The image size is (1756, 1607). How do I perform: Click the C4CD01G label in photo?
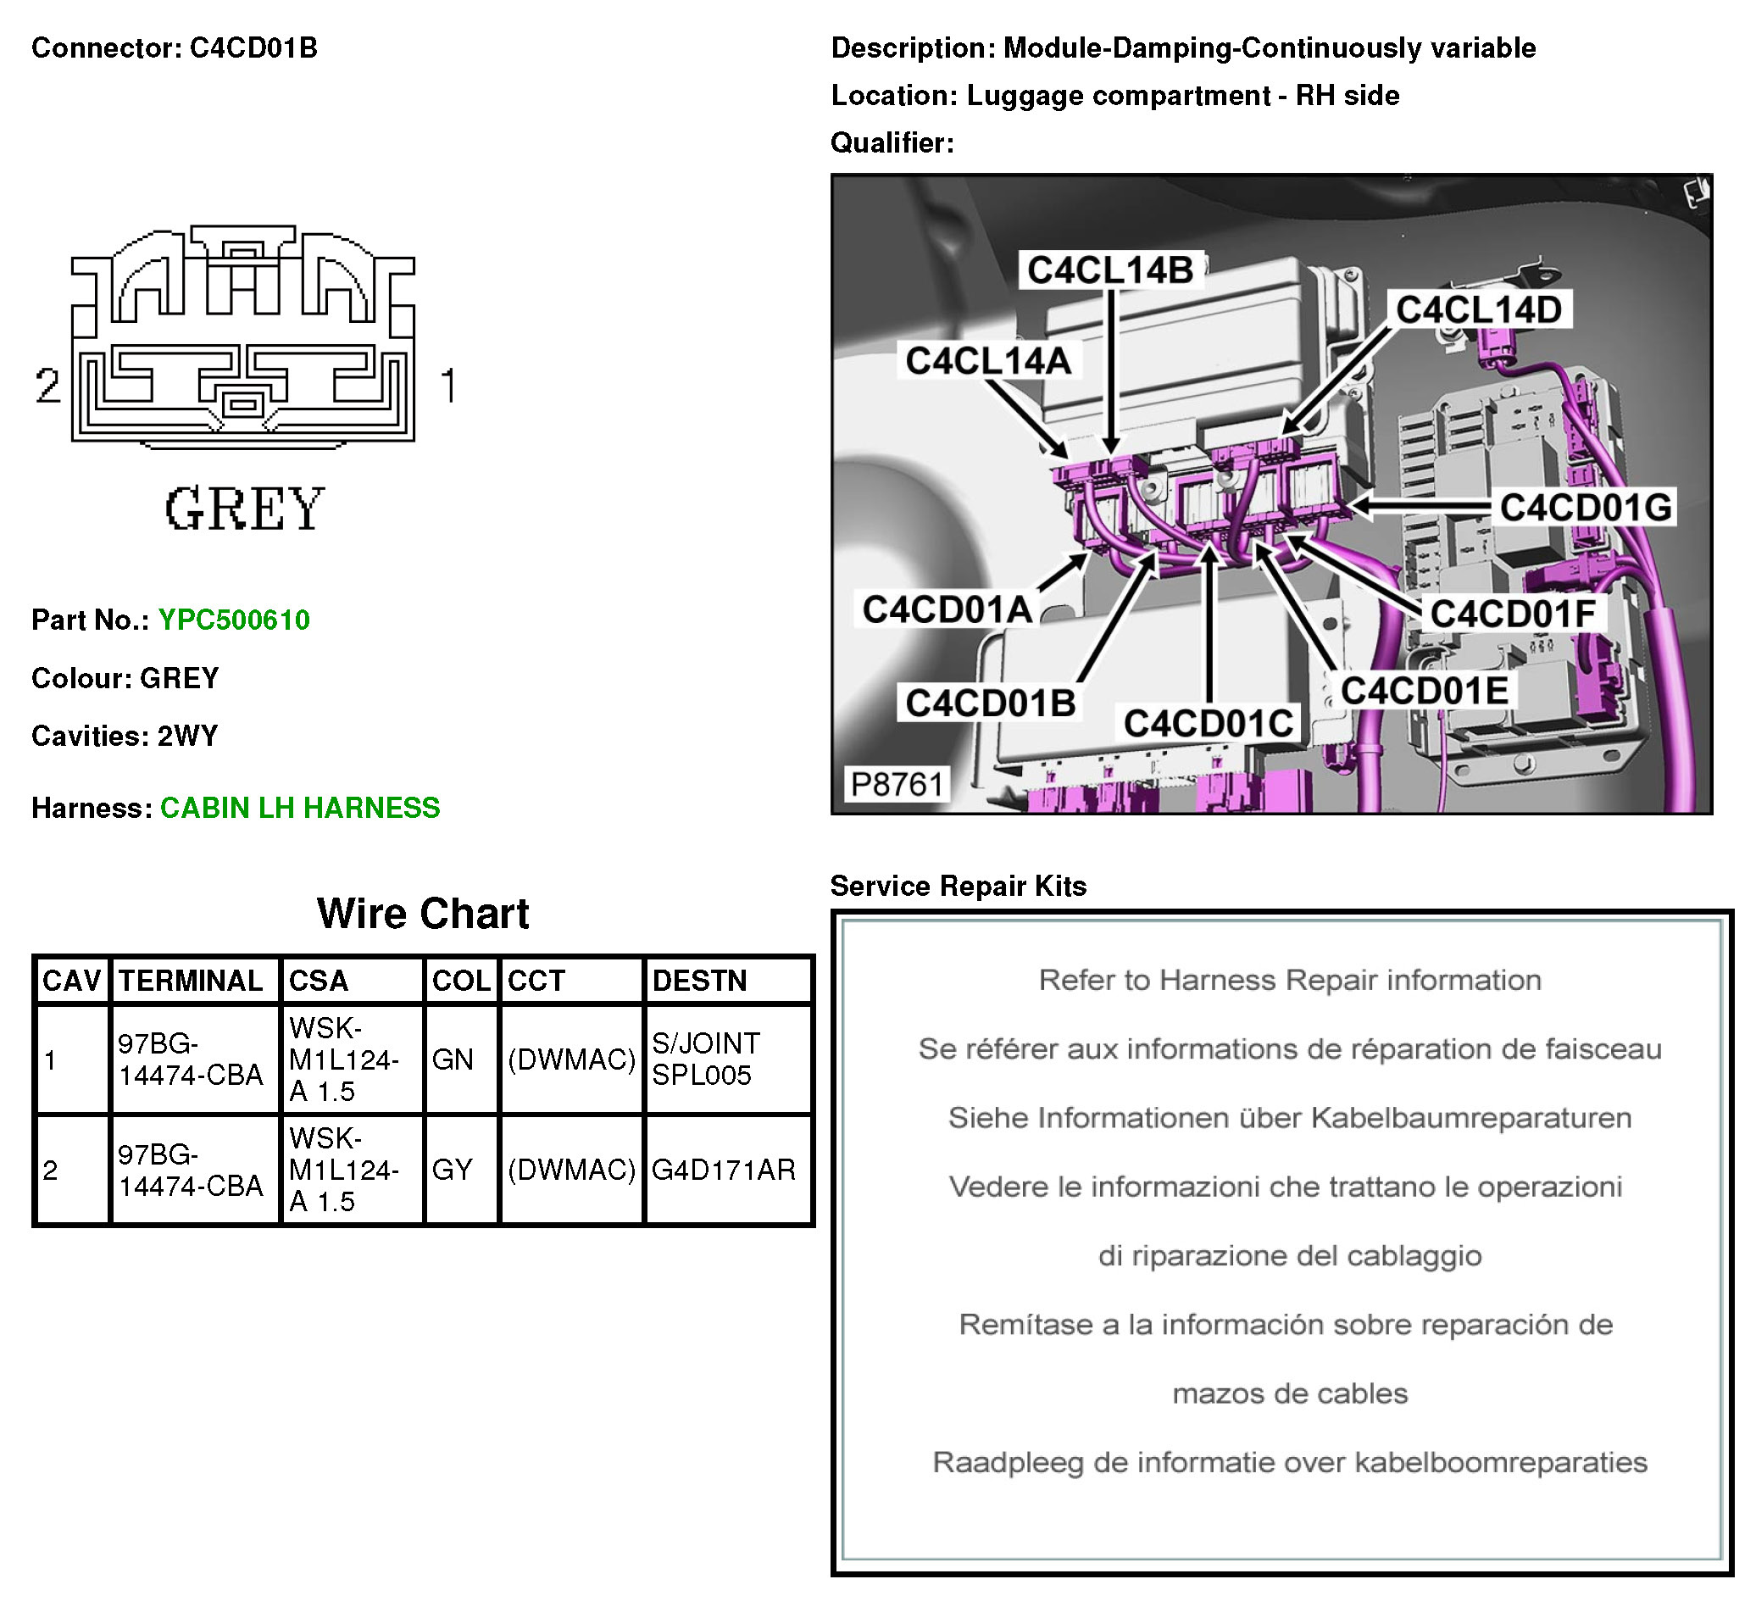pyautogui.click(x=1586, y=508)
